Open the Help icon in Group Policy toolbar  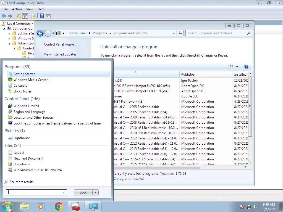42,16
